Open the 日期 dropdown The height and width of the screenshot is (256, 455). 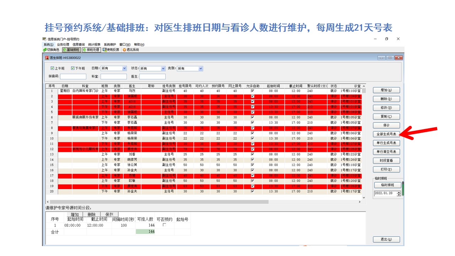pos(124,68)
